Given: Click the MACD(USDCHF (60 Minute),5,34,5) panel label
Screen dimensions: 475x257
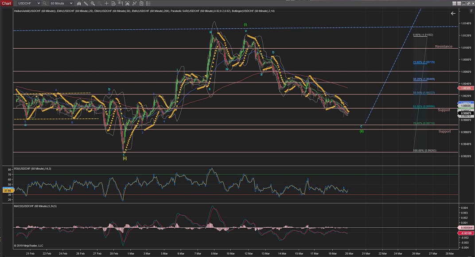Looking at the screenshot, I should 35,206.
